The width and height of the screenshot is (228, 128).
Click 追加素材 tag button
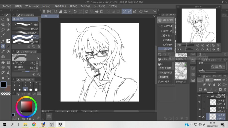[164, 77]
